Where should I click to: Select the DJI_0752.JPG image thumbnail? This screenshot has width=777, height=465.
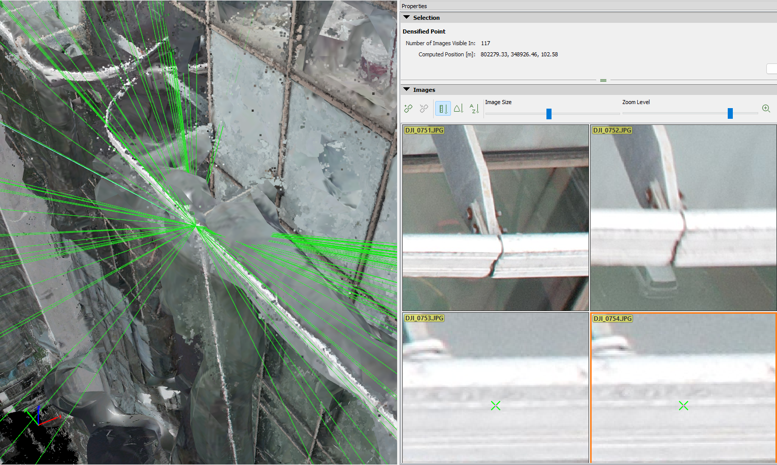coord(683,218)
